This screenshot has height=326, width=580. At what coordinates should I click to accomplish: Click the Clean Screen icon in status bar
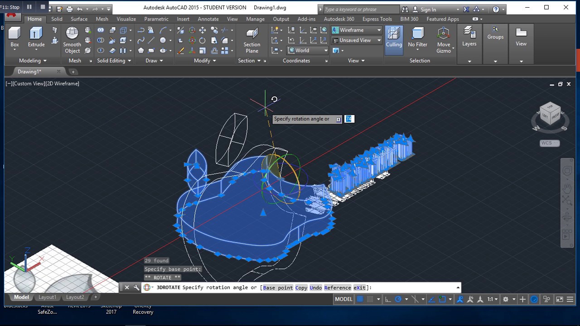(559, 299)
